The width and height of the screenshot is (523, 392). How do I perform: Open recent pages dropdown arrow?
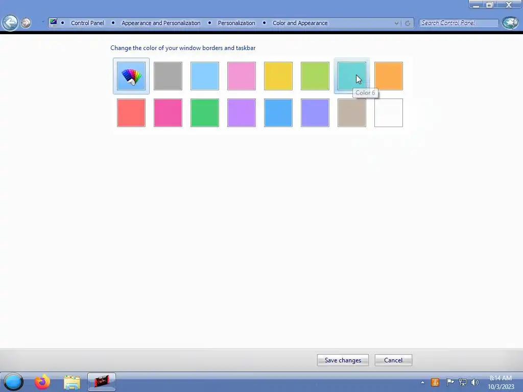(43, 22)
